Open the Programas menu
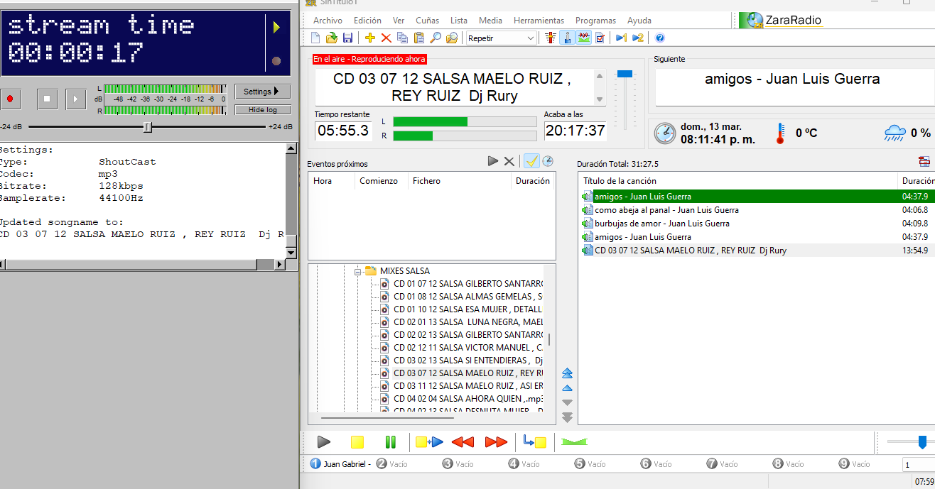935x489 pixels. point(595,21)
